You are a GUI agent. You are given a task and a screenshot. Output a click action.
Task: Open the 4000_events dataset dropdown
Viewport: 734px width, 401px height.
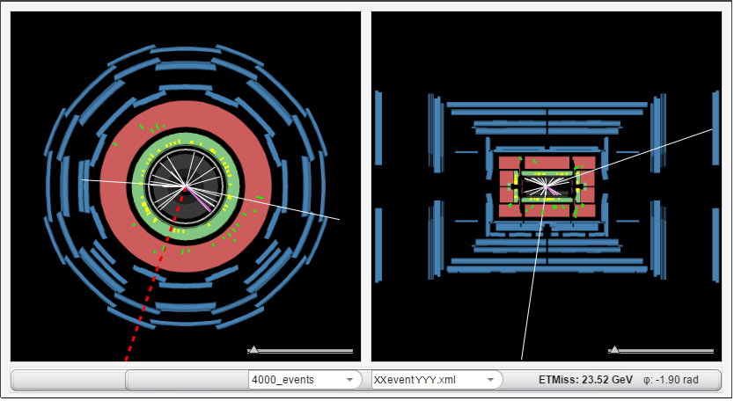pos(305,380)
